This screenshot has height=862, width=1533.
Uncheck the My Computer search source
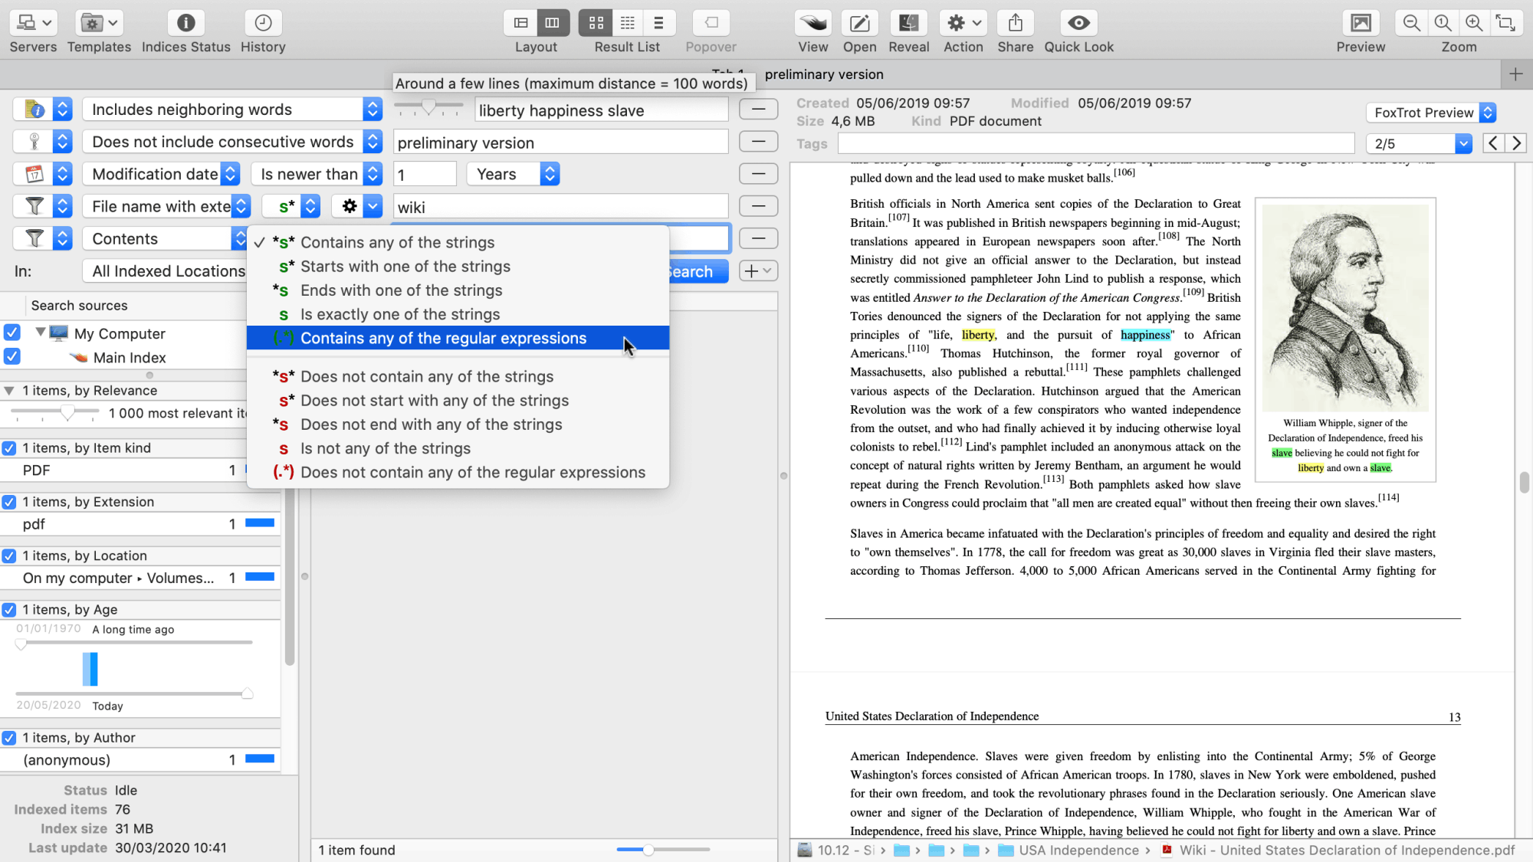pos(11,333)
